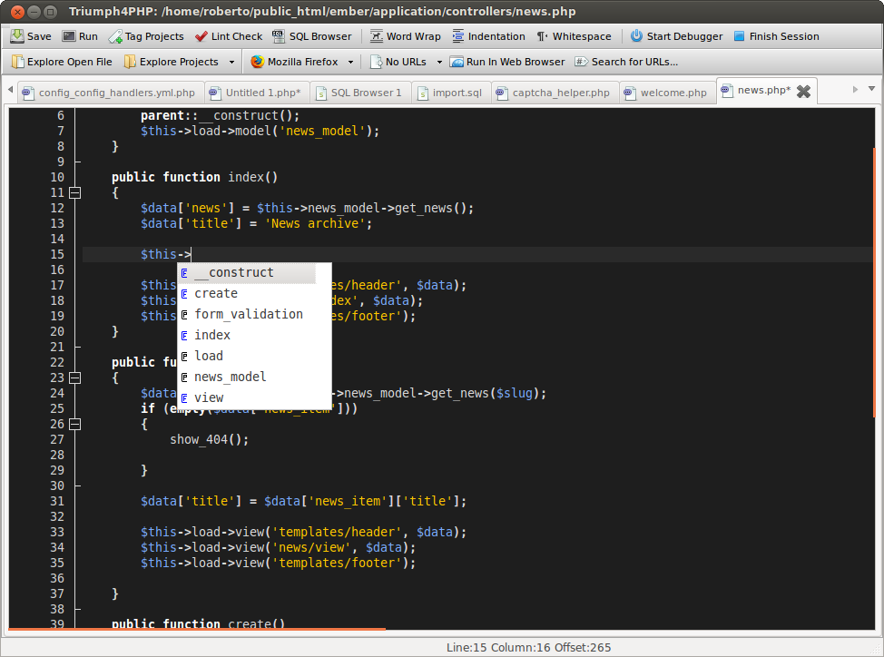Click the Save toolbar icon

click(x=17, y=36)
